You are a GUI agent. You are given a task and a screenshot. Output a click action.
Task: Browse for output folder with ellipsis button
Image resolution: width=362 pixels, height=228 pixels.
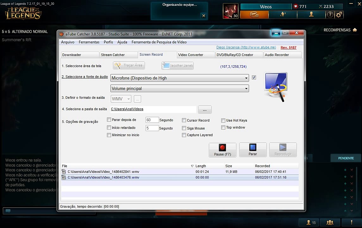pyautogui.click(x=205, y=110)
